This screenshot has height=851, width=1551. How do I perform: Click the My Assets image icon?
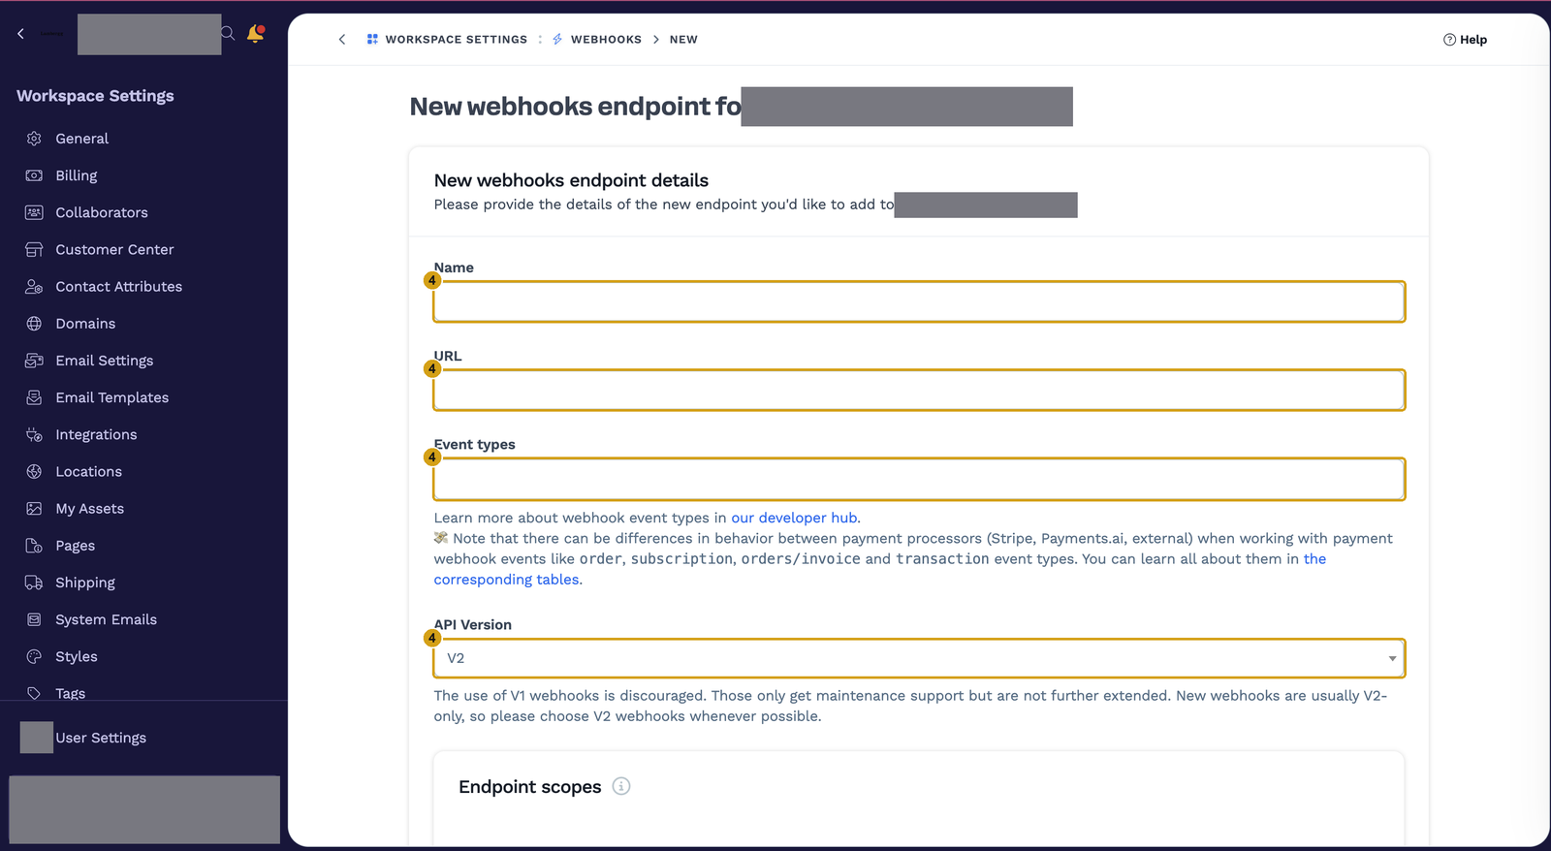[x=34, y=509]
